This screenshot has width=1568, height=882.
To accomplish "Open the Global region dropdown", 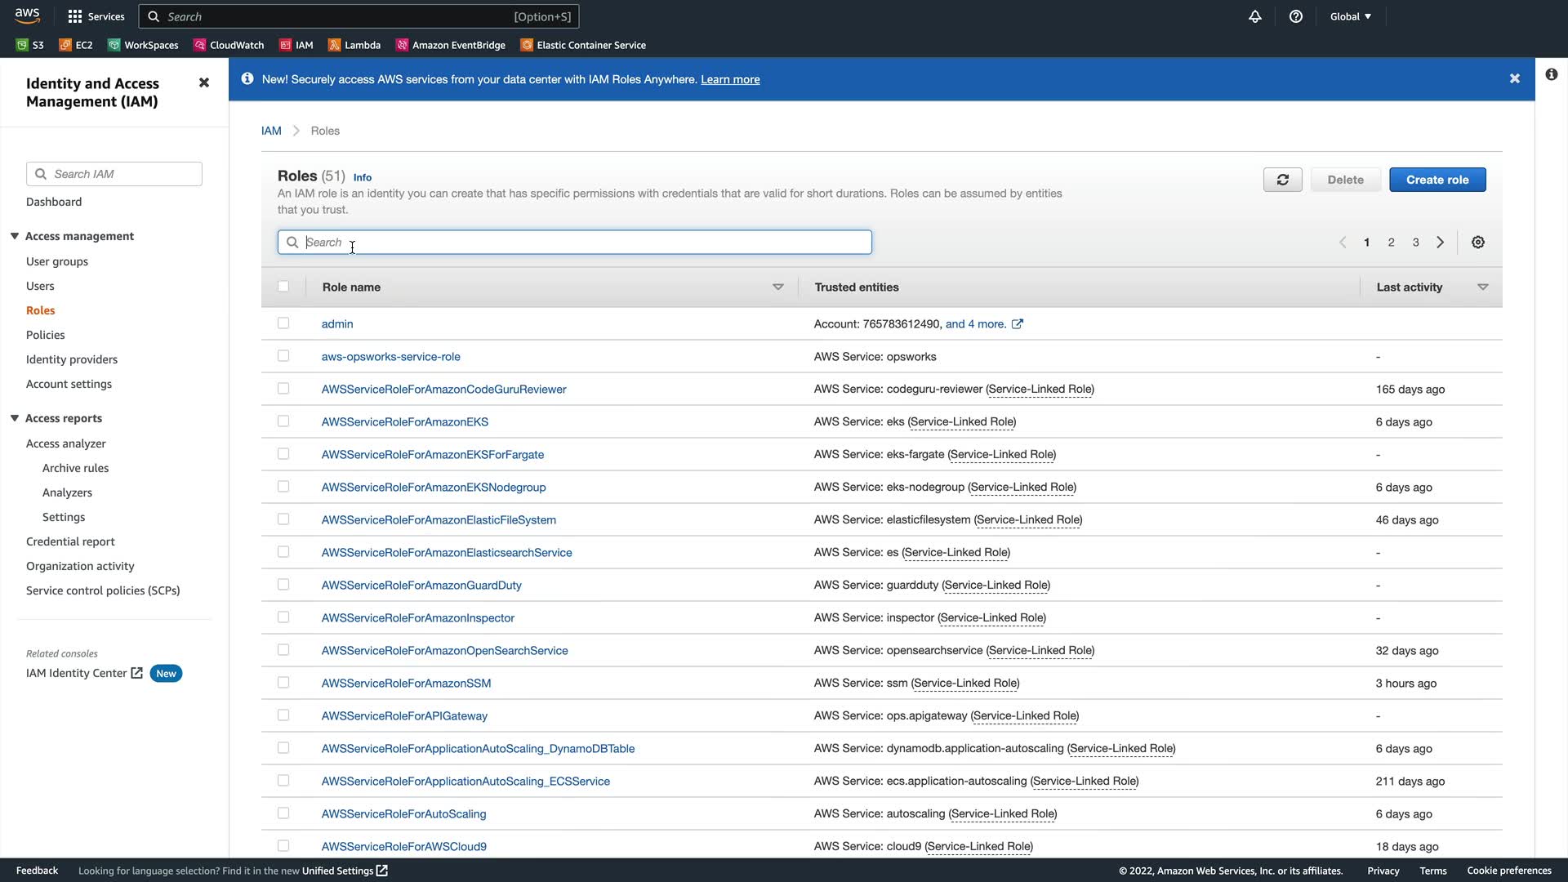I will click(x=1350, y=16).
